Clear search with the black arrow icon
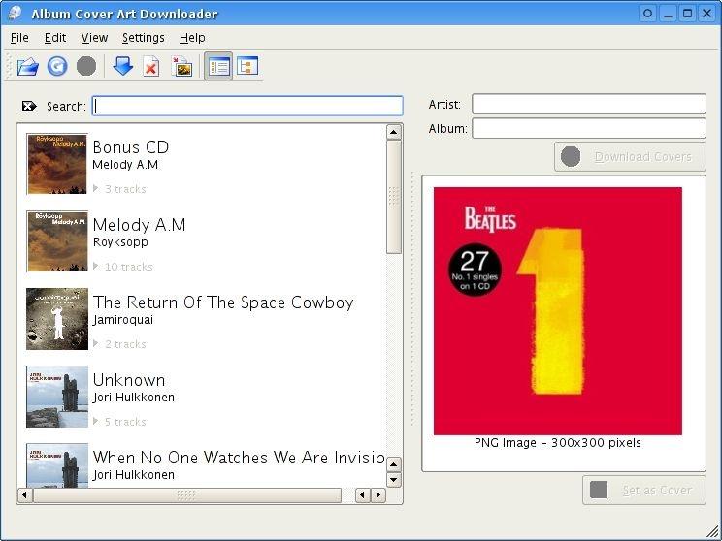722x541 pixels. click(29, 107)
